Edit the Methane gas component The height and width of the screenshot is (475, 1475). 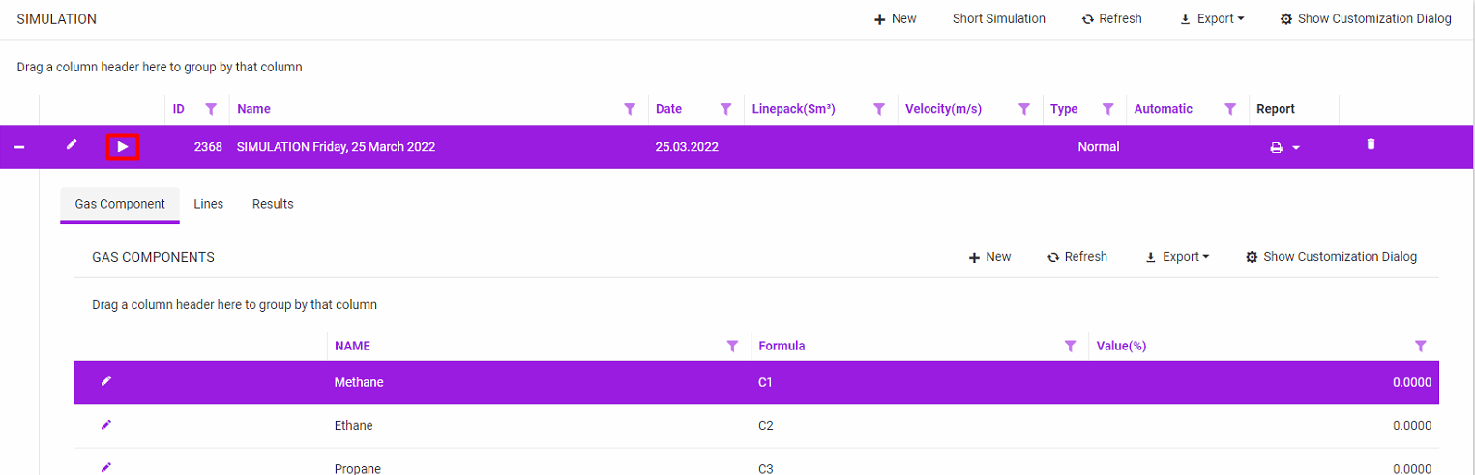click(106, 381)
